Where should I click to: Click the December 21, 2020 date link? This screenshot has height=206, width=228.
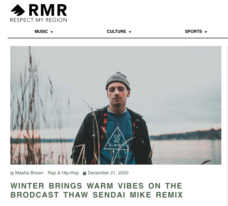click(x=108, y=173)
